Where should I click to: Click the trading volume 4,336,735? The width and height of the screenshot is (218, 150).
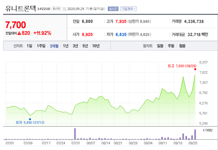(x=194, y=21)
